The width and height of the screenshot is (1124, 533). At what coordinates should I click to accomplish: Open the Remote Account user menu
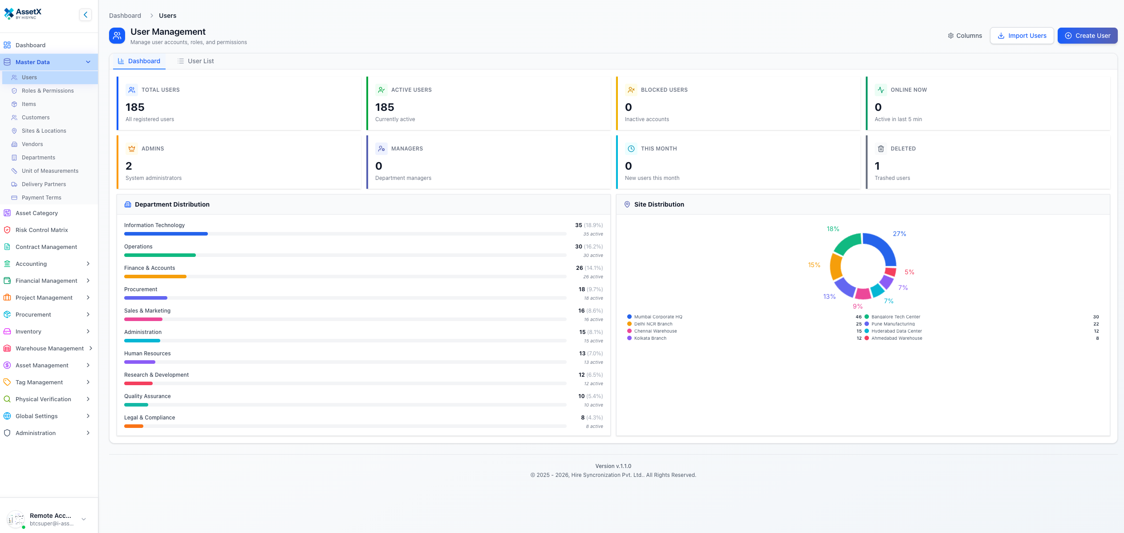coord(49,518)
